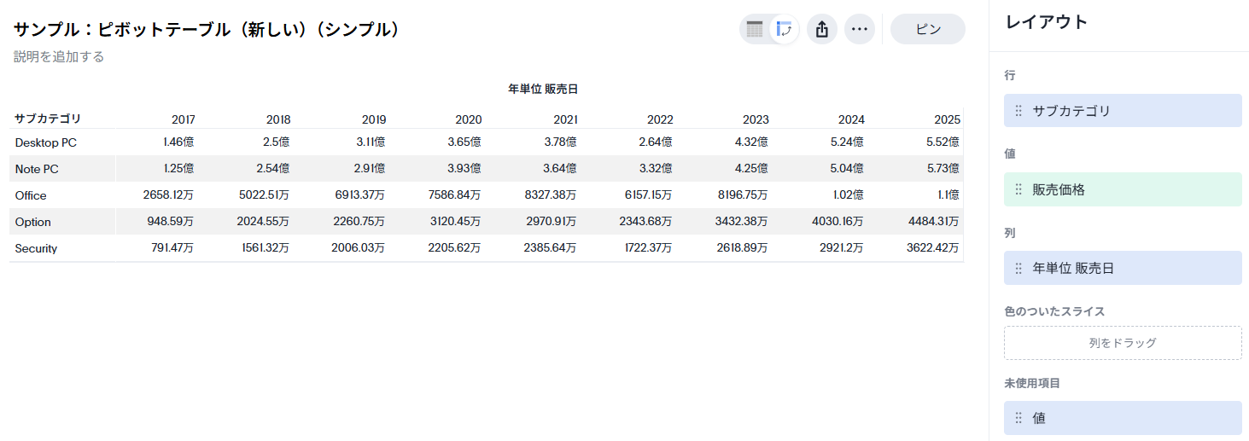Screen dimensions: 1249x441
Task: Click the drag handle on 年単位 販売日 chip
Action: tap(1018, 268)
